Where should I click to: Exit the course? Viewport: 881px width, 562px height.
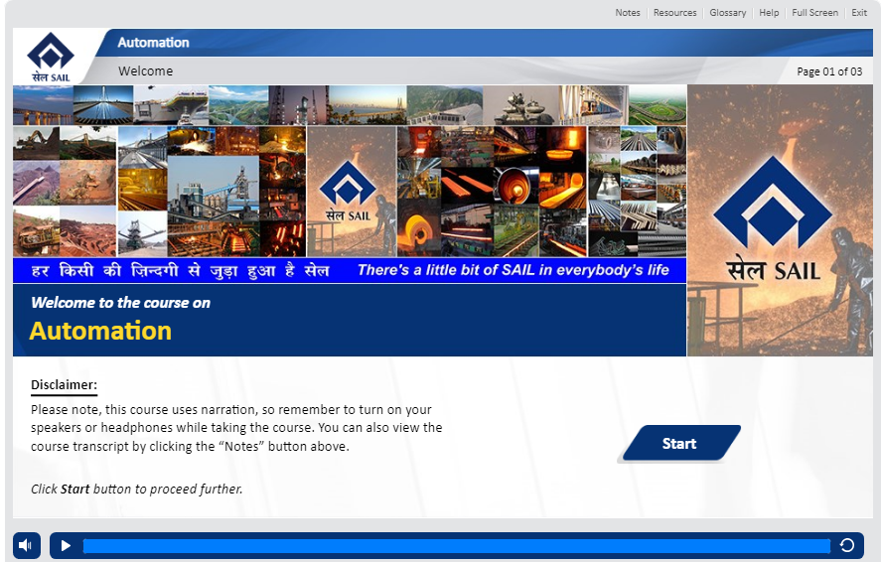[x=859, y=12]
